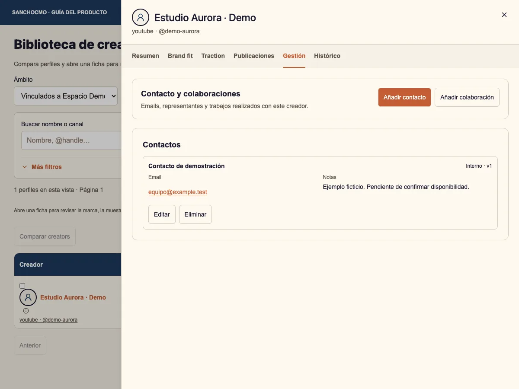Viewport: 519px width, 389px height.
Task: Switch to the Resumen tab
Action: point(145,56)
